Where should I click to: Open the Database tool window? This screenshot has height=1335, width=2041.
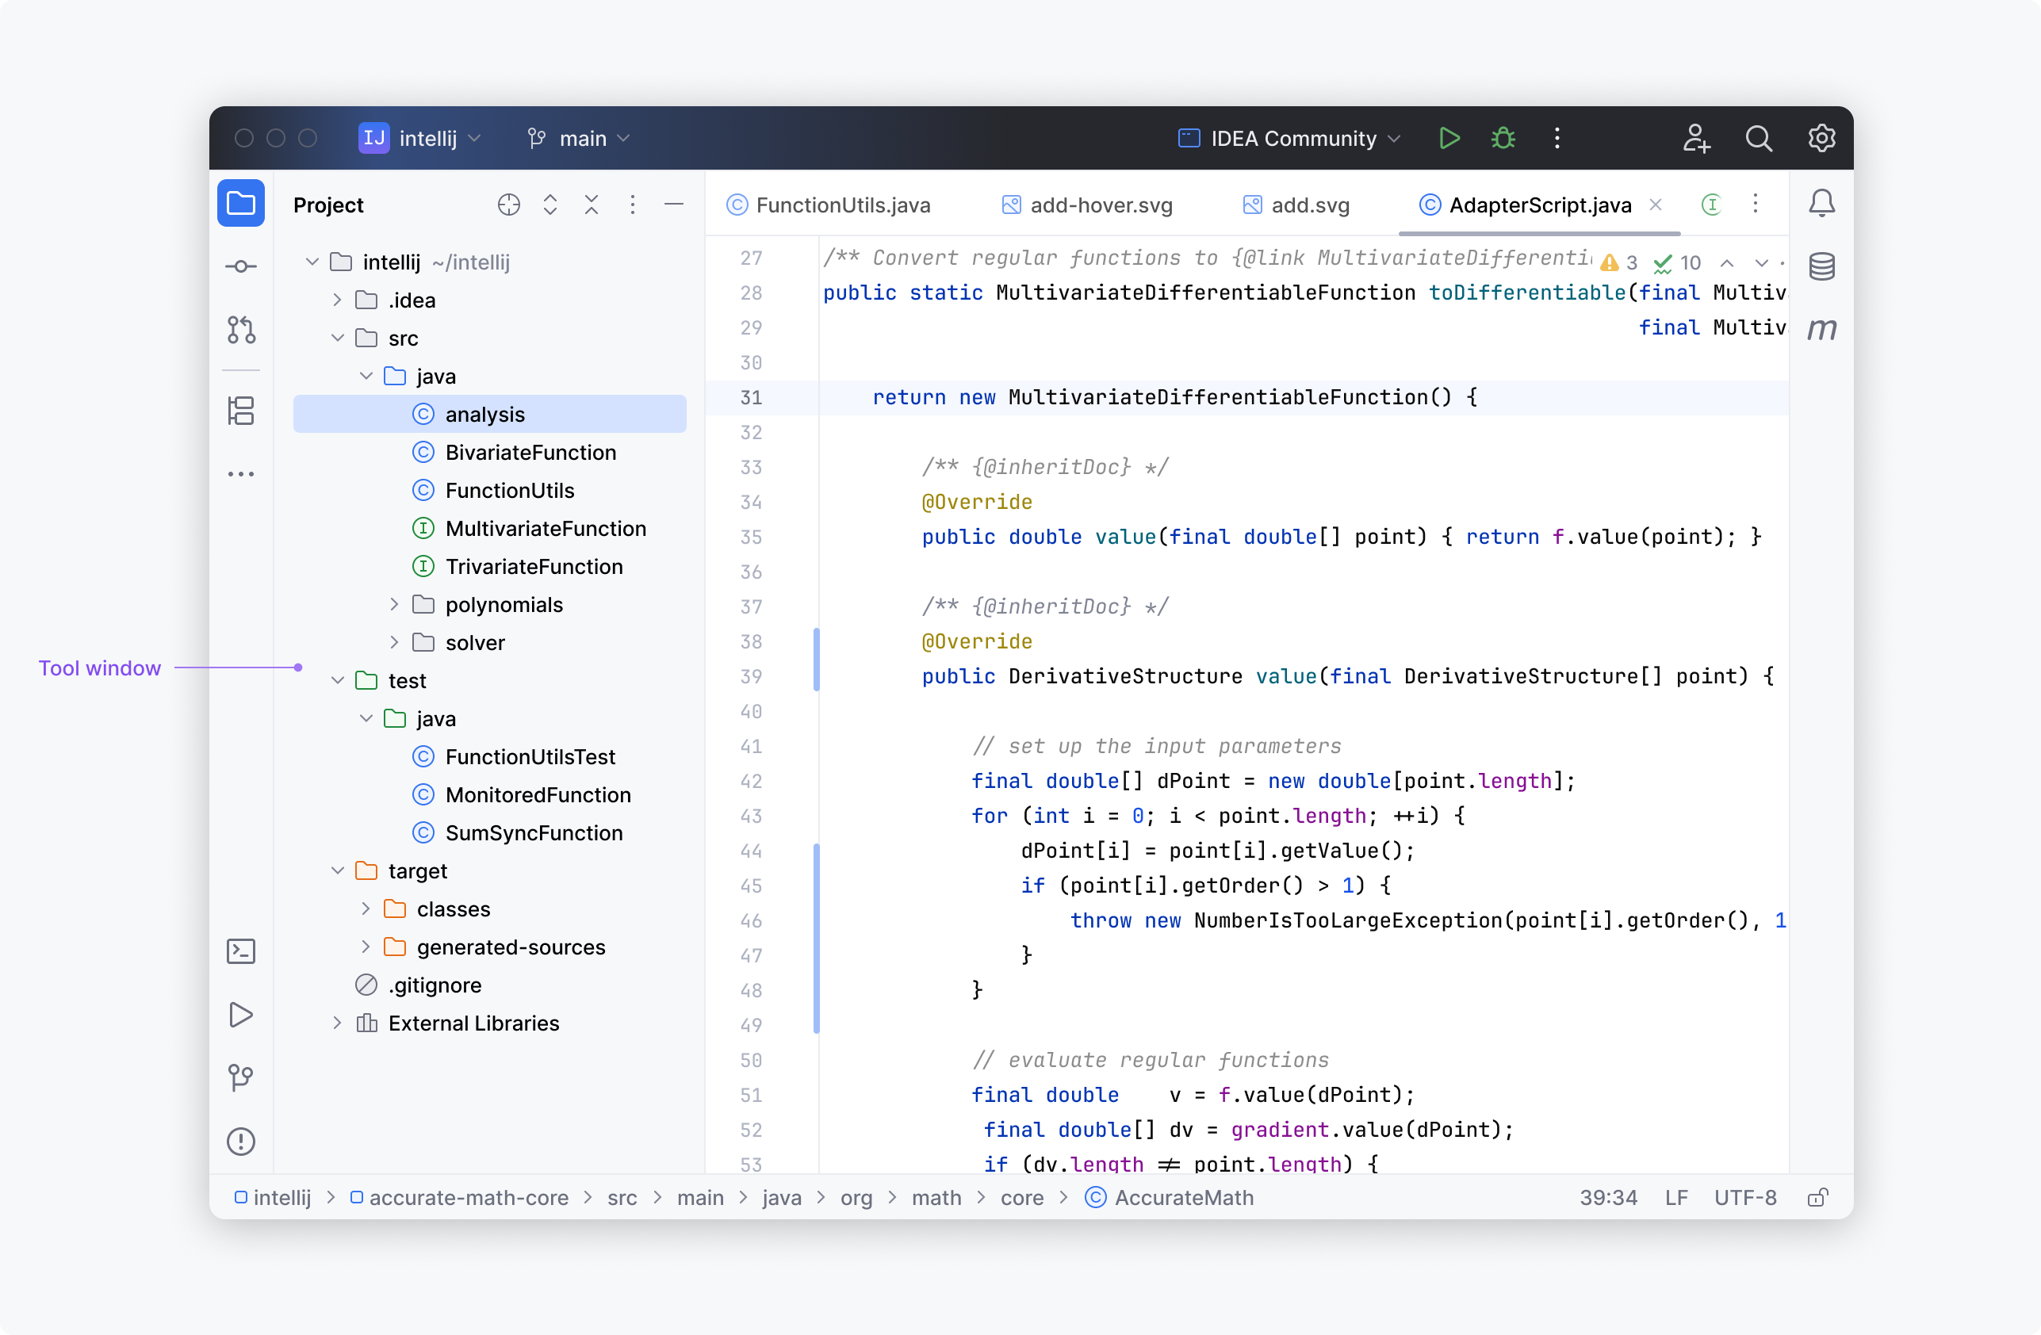point(1822,266)
